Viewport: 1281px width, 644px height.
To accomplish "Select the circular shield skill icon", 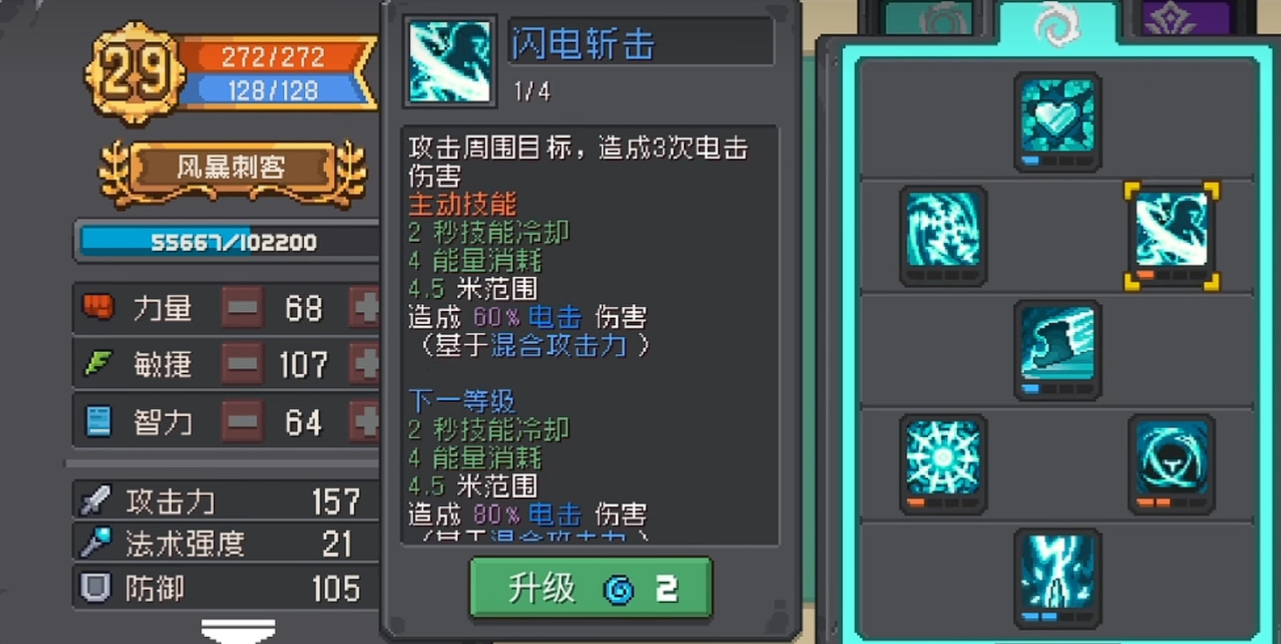I will coord(1171,464).
